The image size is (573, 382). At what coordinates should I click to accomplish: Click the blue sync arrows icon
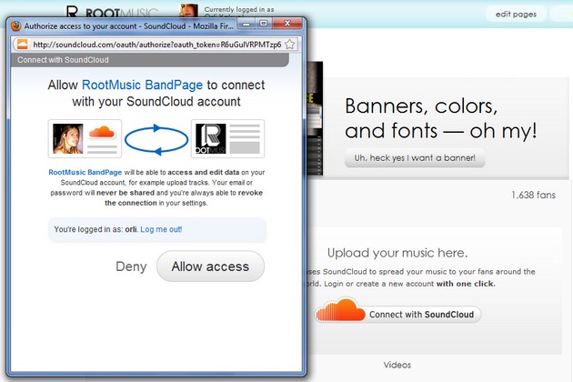click(x=156, y=140)
